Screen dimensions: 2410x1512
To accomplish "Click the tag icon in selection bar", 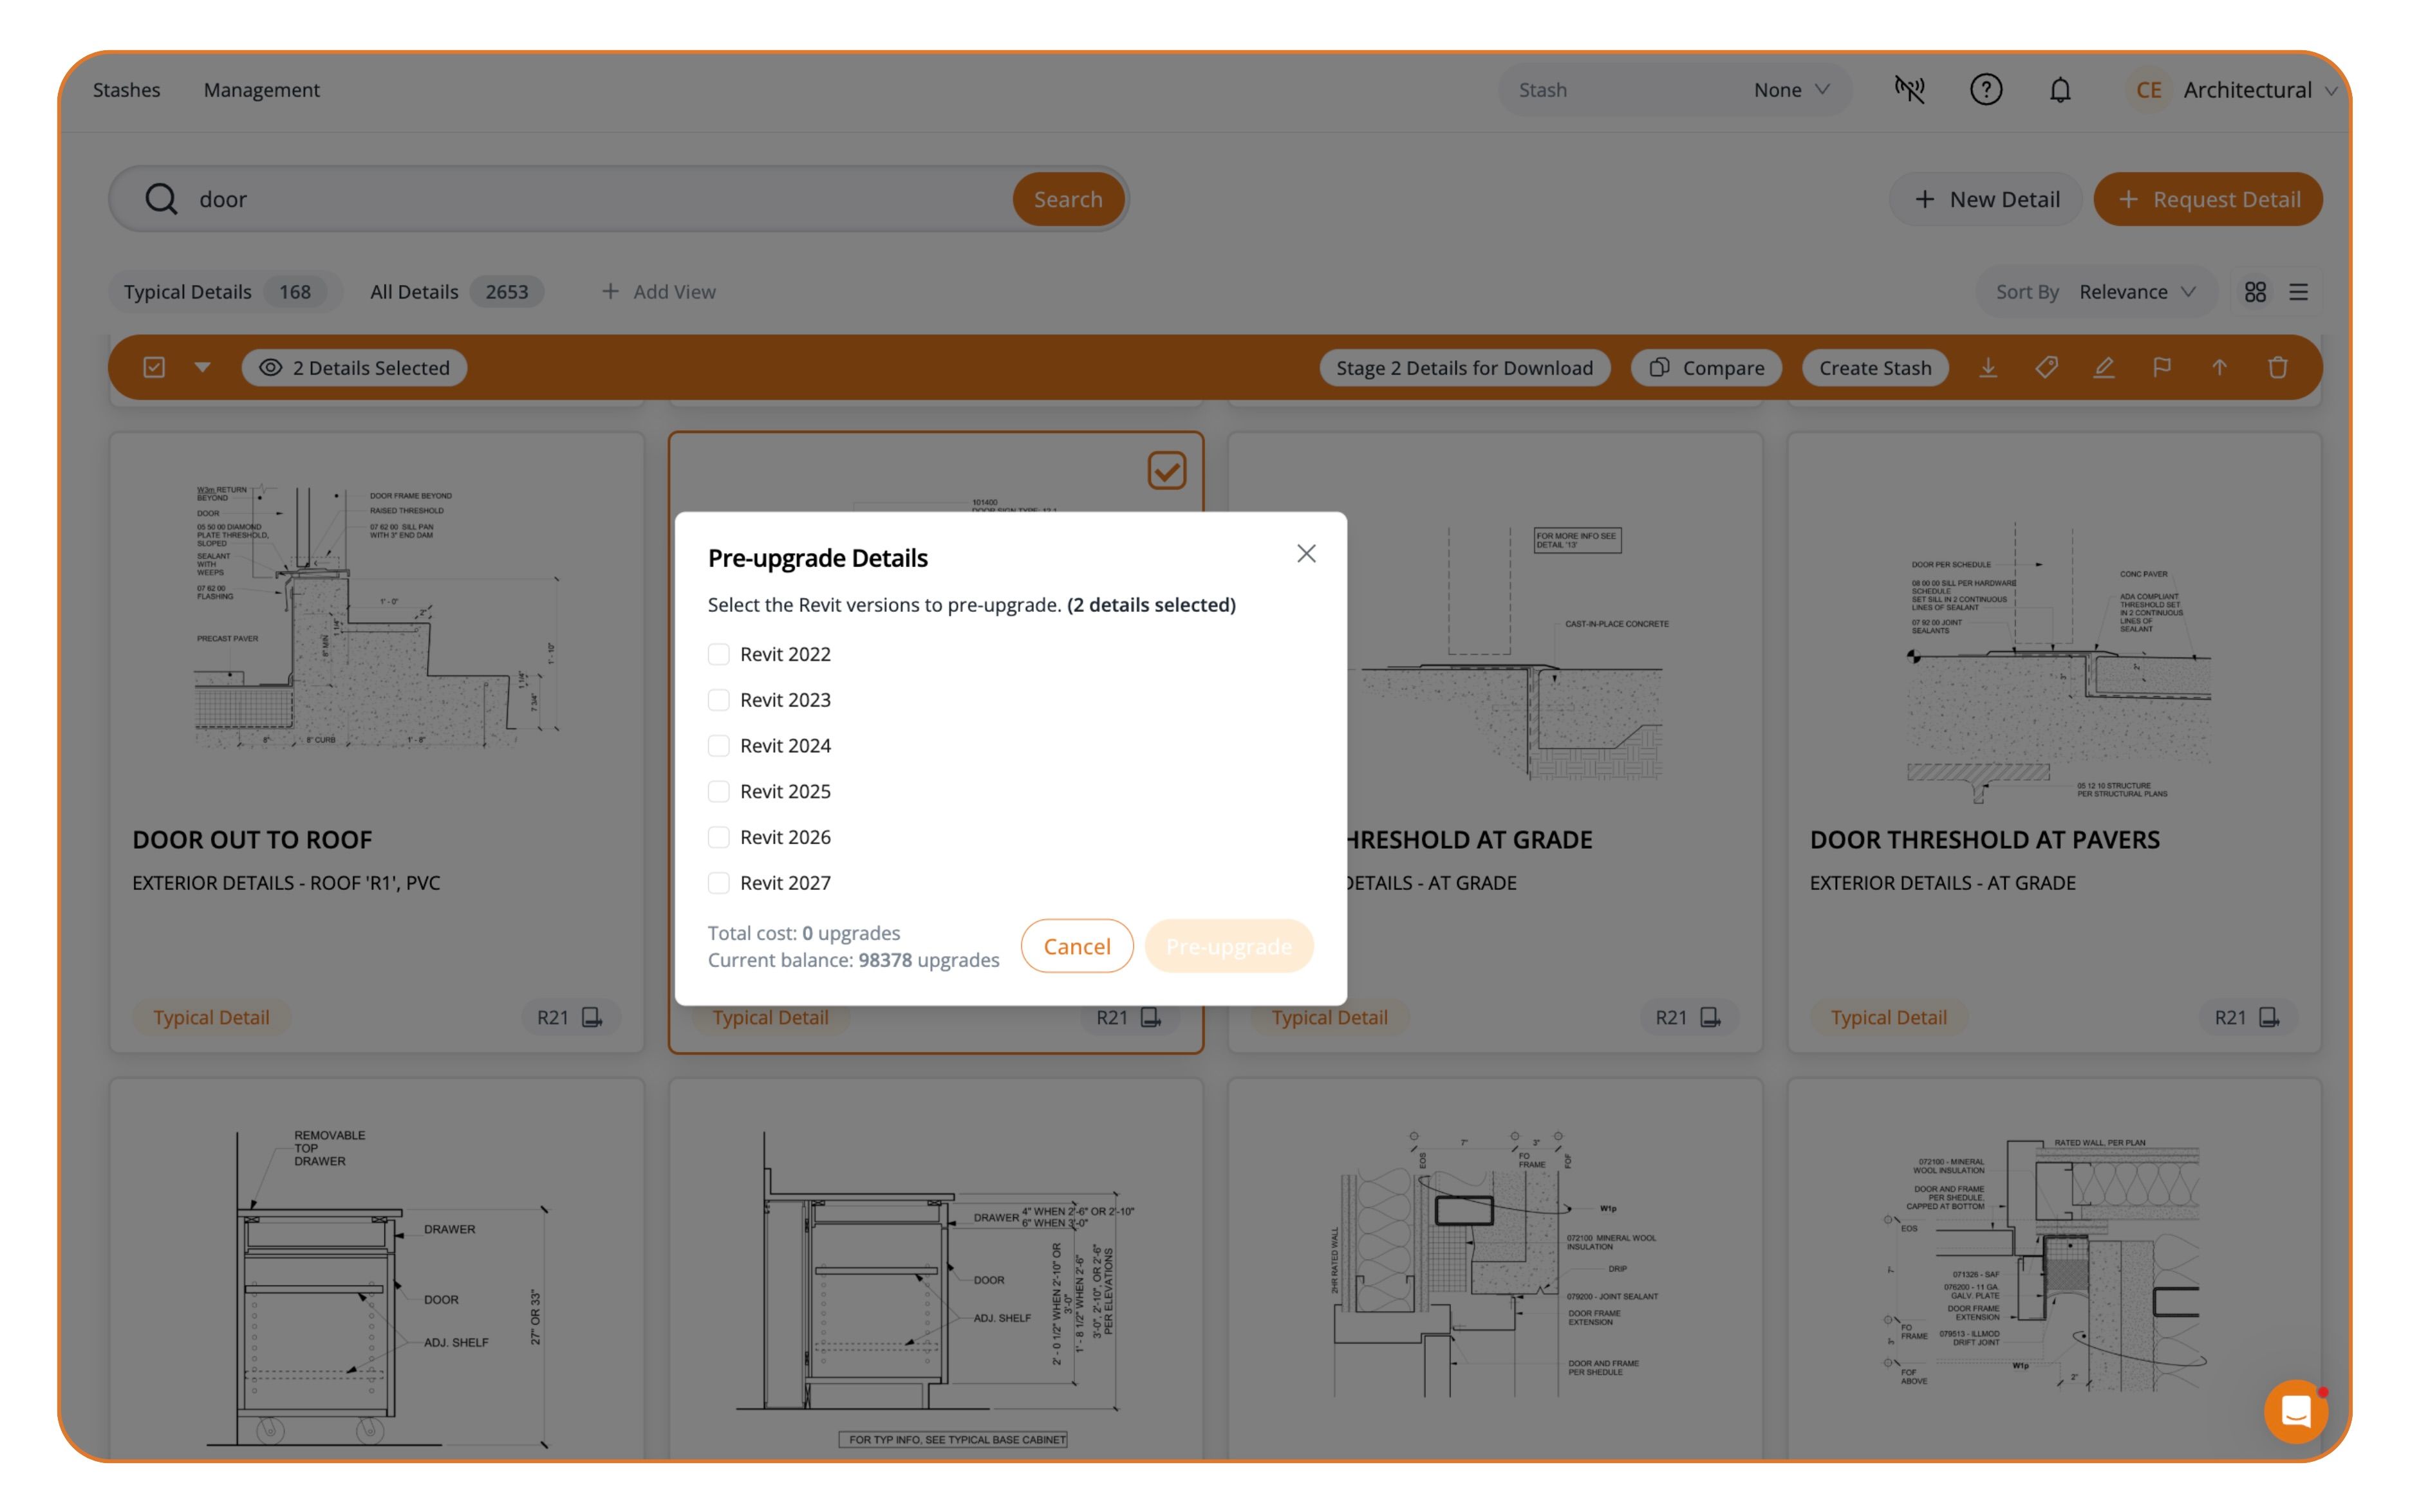I will pyautogui.click(x=2046, y=368).
